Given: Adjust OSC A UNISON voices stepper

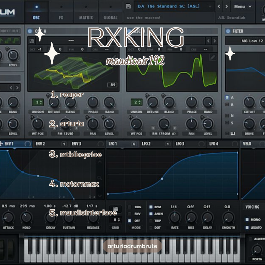Looking at the screenshot, I should pos(38,102).
